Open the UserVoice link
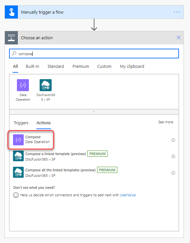190x243 pixels. pyautogui.click(x=128, y=195)
